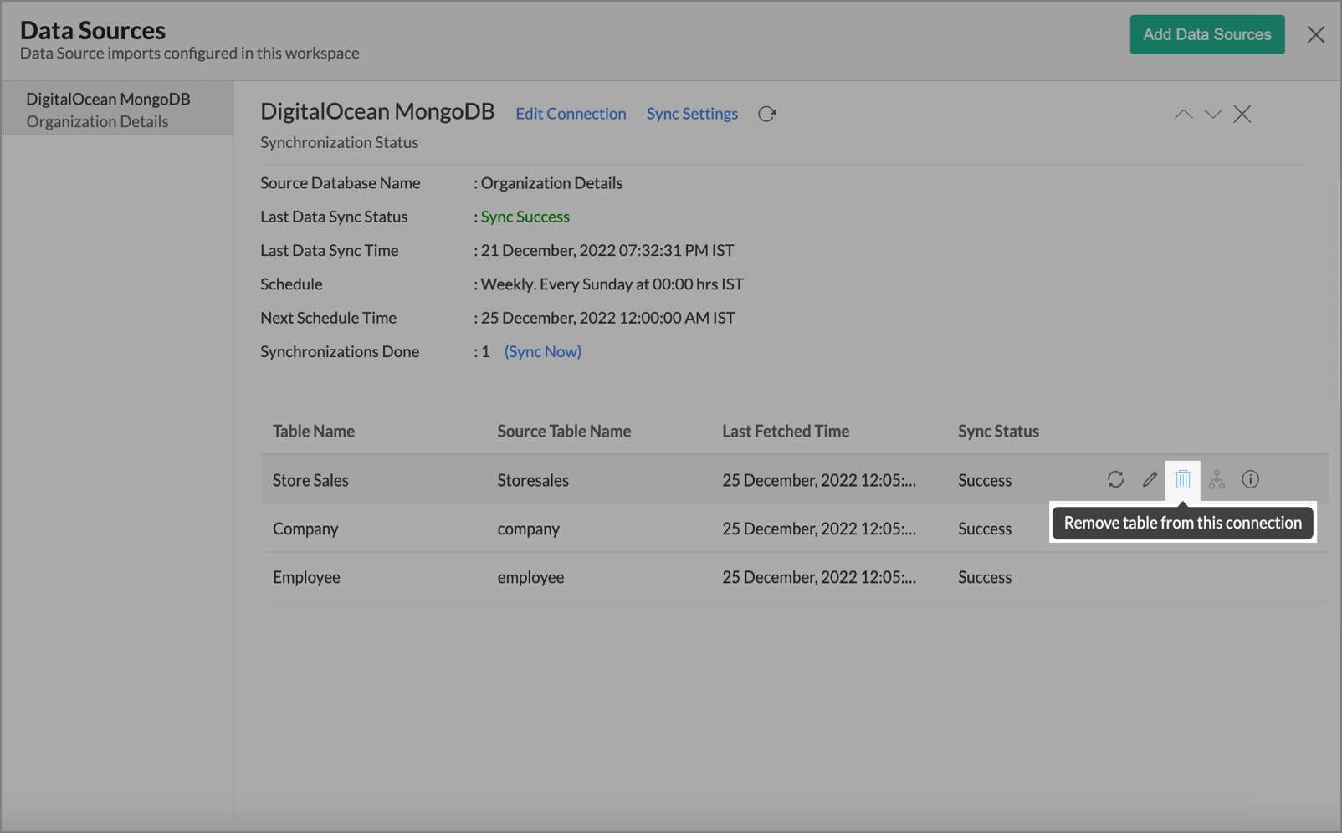Click the Add Data Sources button
Viewport: 1342px width, 833px height.
[x=1206, y=34]
